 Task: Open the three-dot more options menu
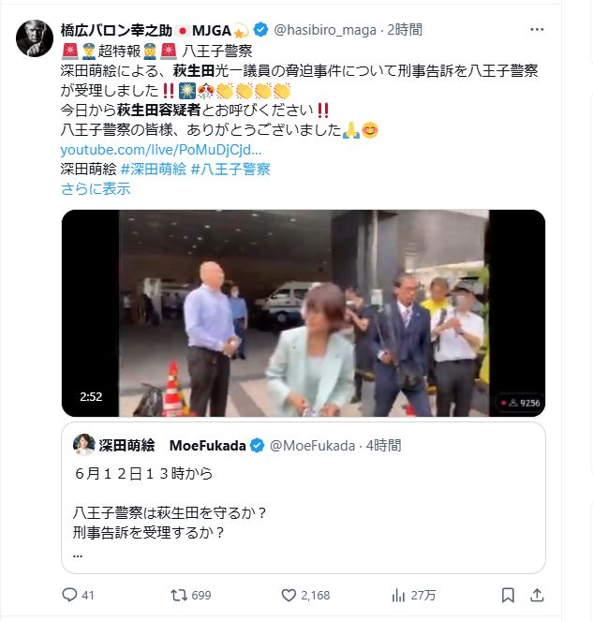click(x=537, y=29)
